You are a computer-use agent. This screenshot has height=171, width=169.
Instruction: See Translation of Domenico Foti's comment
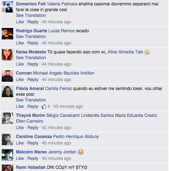(x=31, y=15)
